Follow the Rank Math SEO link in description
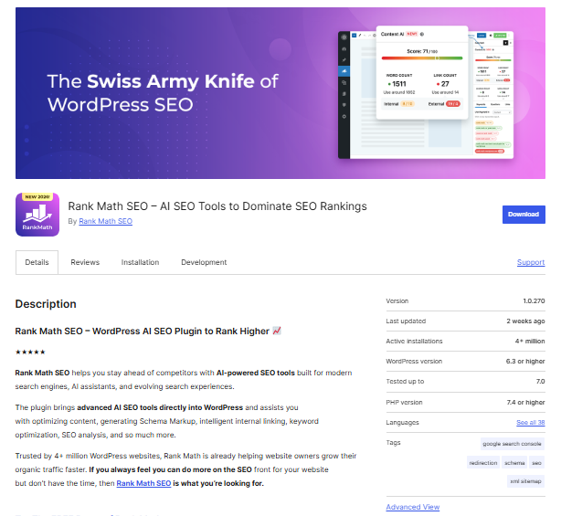Image resolution: width=561 pixels, height=516 pixels. pyautogui.click(x=143, y=483)
